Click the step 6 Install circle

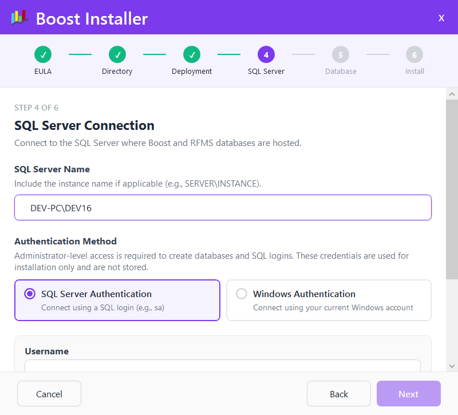[414, 54]
